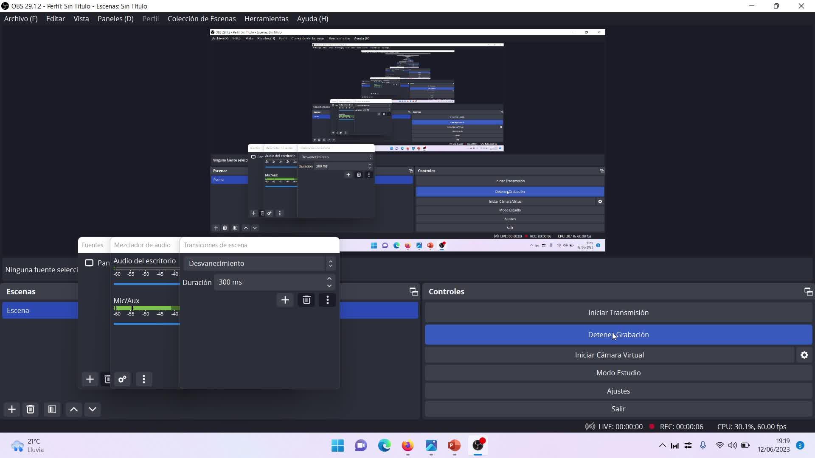Click Detener Grabación button
Image resolution: width=815 pixels, height=458 pixels.
pyautogui.click(x=618, y=335)
